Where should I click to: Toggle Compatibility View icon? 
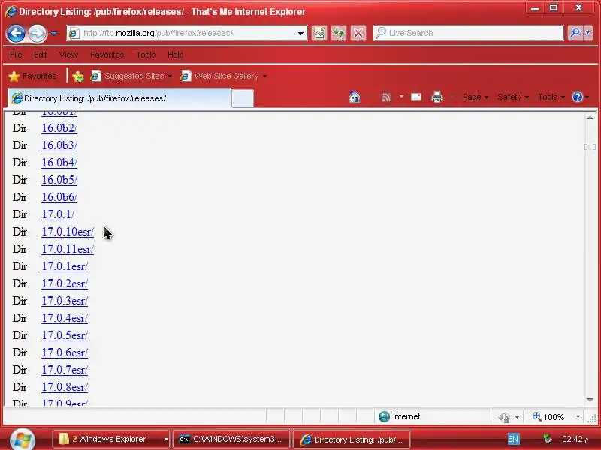tap(319, 33)
